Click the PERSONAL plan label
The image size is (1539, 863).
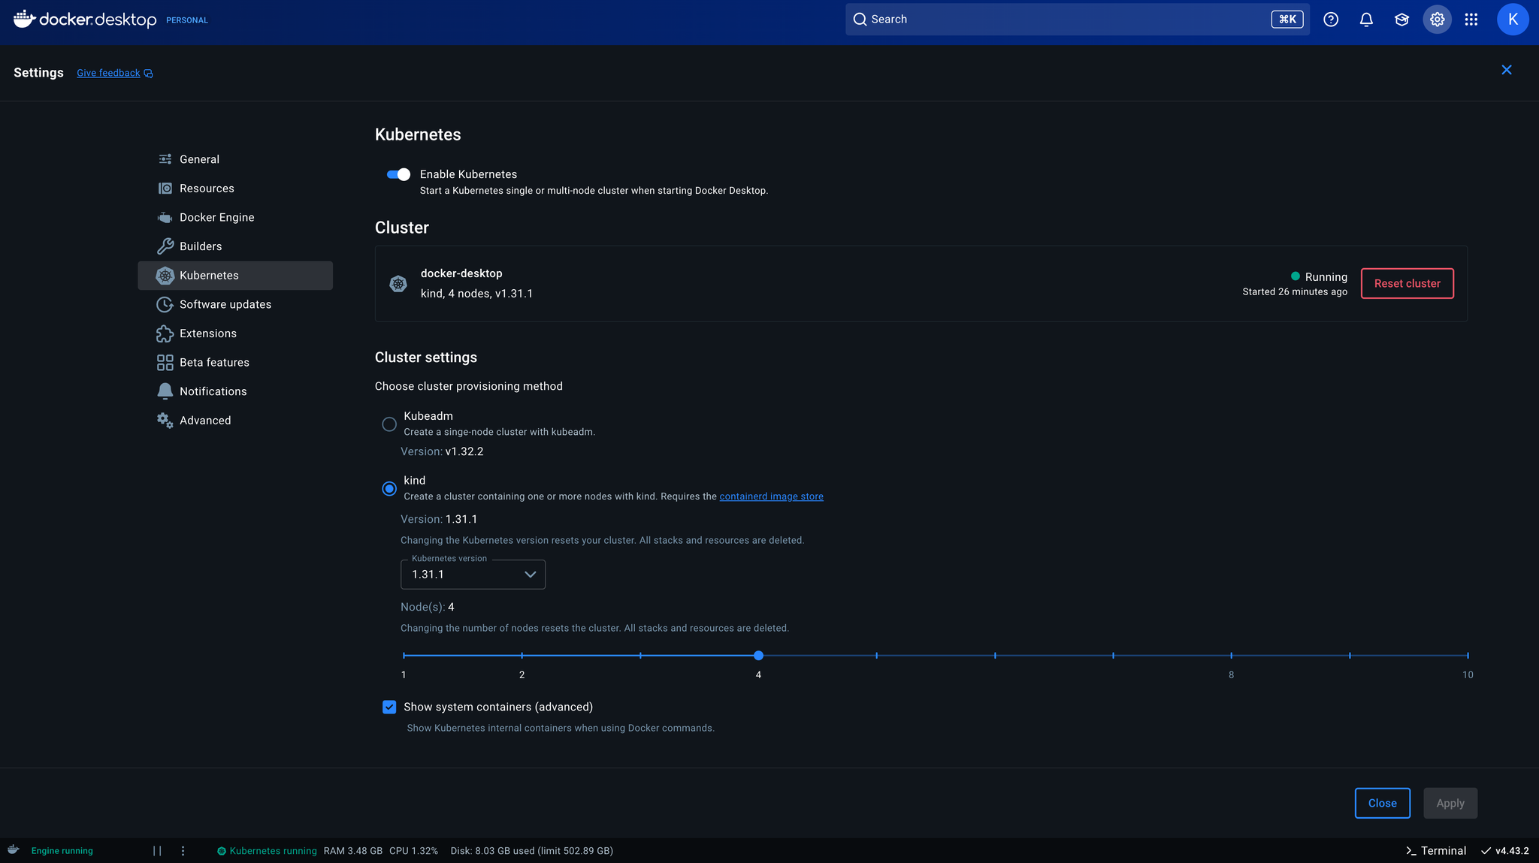click(187, 20)
